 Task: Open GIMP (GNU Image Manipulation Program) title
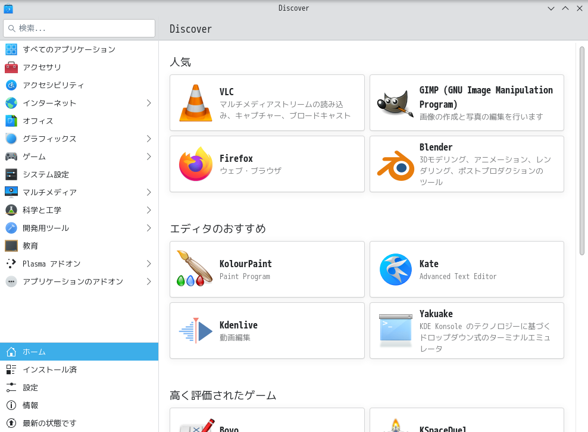point(486,97)
